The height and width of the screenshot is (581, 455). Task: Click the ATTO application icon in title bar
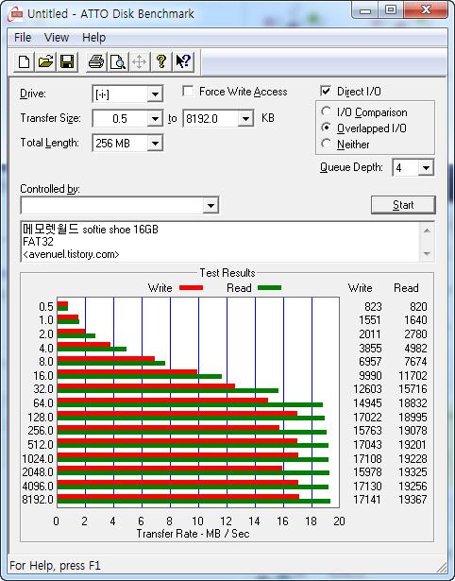(16, 14)
